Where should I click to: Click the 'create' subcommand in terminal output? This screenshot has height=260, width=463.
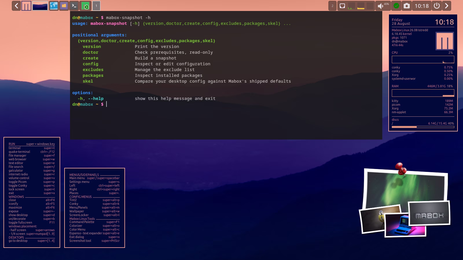[x=90, y=58]
